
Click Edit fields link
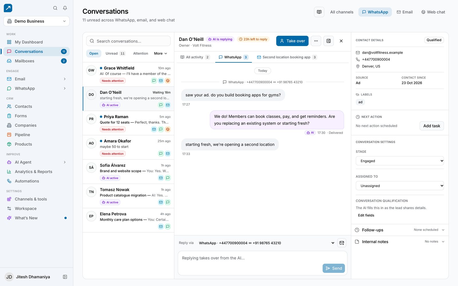click(x=366, y=215)
